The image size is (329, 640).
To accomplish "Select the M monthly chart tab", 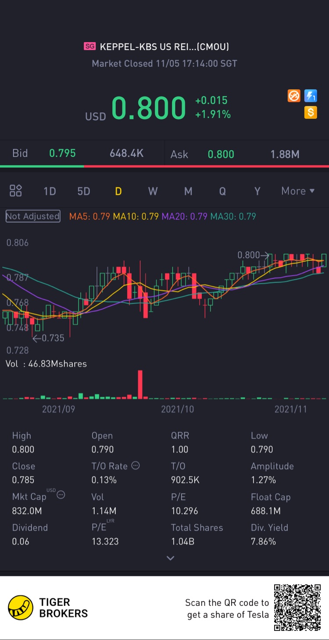I will (x=188, y=191).
